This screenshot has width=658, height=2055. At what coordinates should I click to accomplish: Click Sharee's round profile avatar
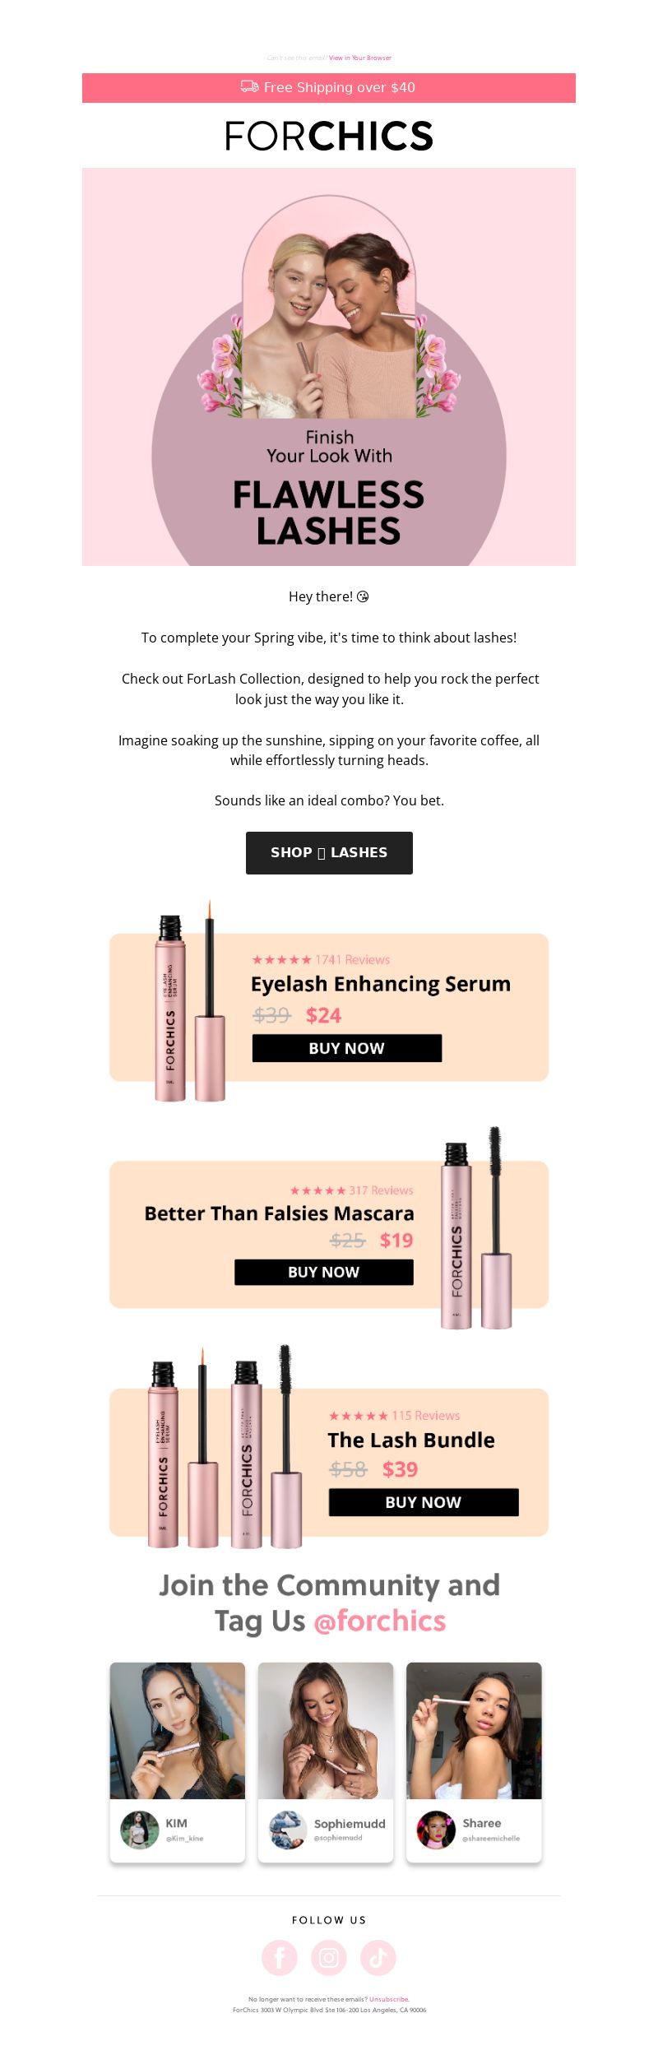point(436,1830)
